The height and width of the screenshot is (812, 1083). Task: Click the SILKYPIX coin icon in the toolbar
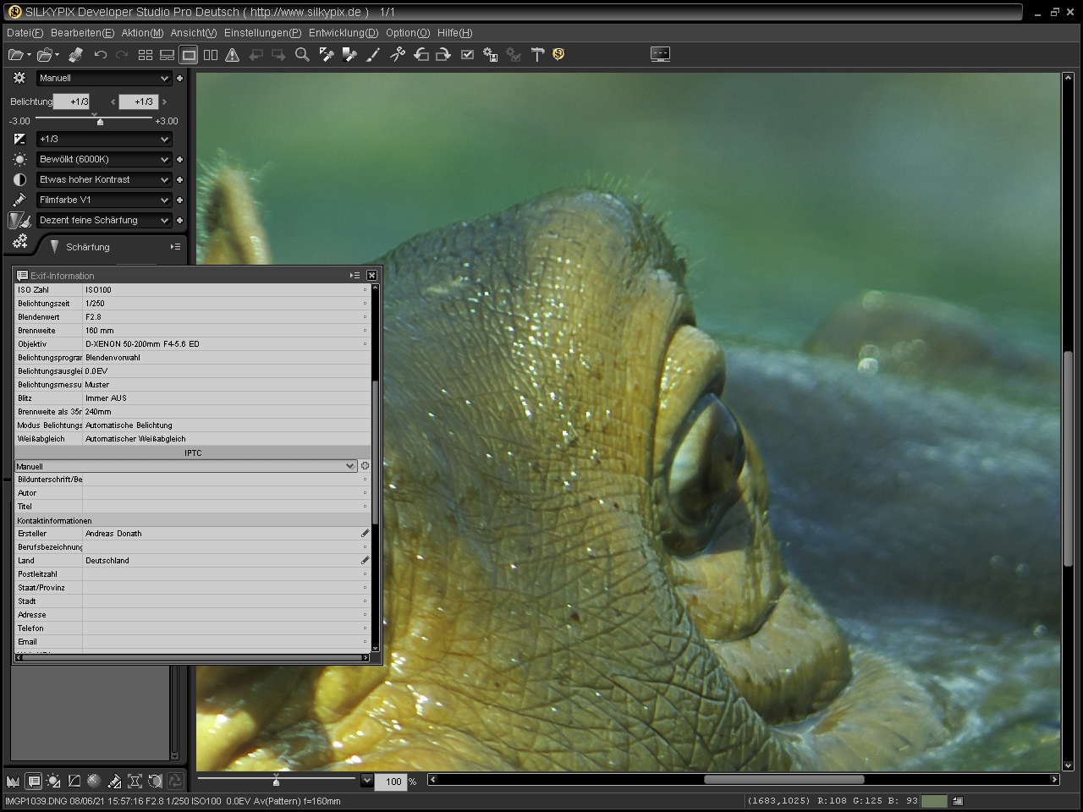point(558,54)
